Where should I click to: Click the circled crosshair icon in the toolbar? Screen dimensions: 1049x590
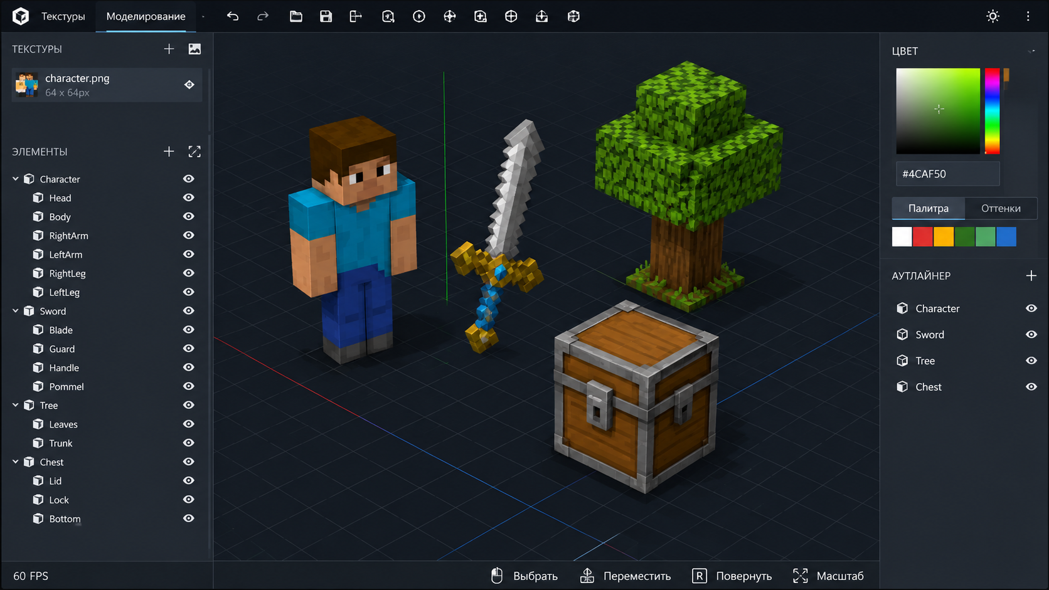[511, 16]
